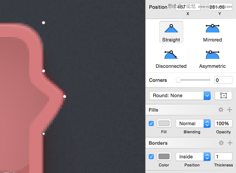Click the border Color swatch
Screen dimensions: 236x173
164,157
